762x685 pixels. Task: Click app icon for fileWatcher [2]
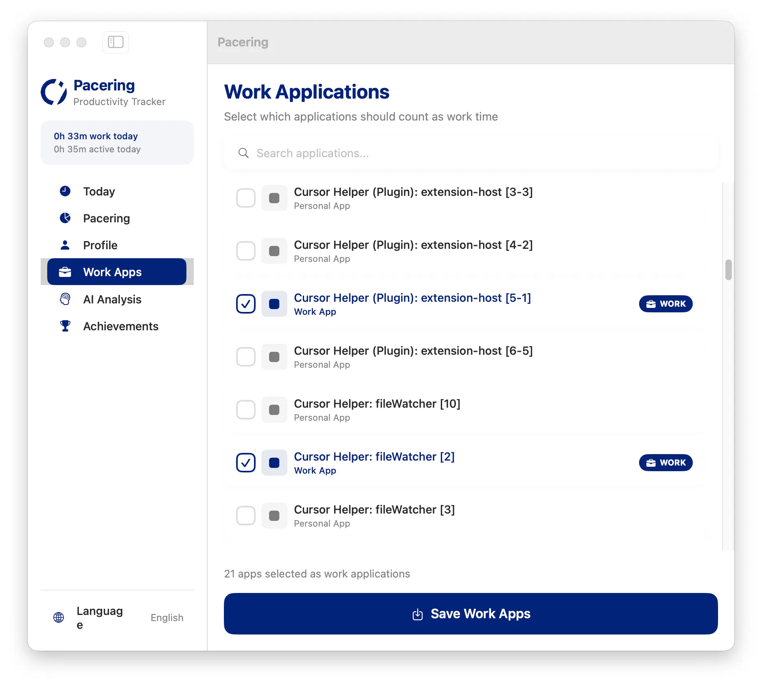[274, 463]
